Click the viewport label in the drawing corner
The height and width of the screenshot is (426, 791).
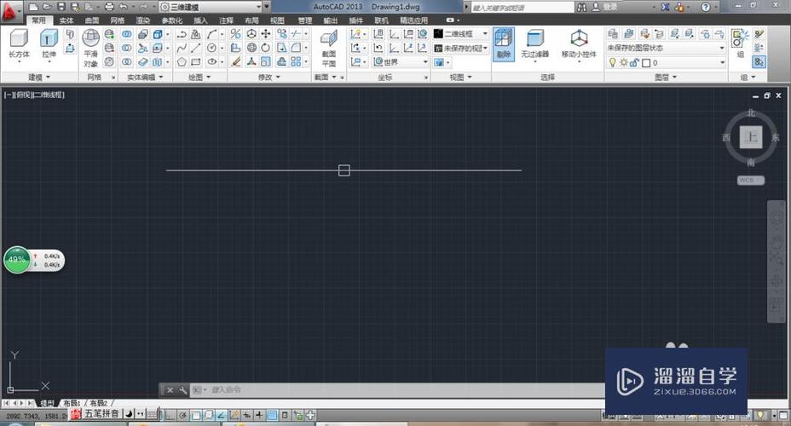point(34,95)
